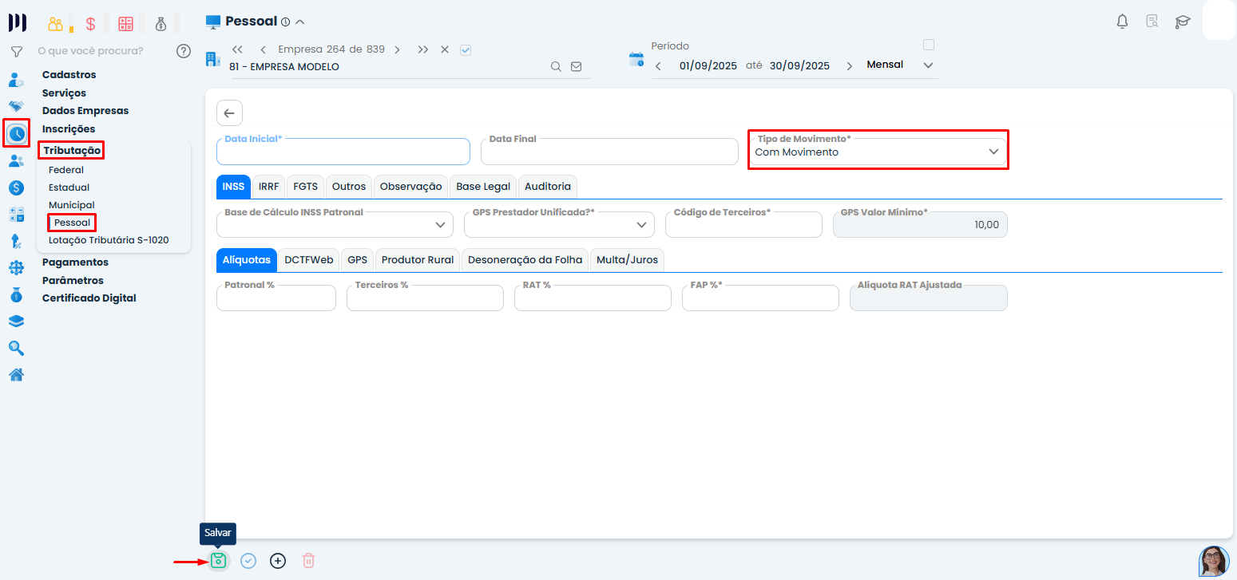Open Lotação Tributária S-1020 item
The height and width of the screenshot is (580, 1237).
click(109, 240)
